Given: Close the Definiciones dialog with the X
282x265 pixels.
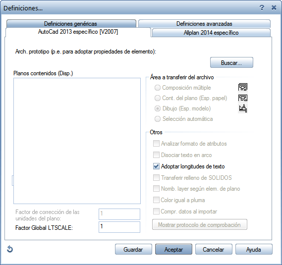Looking at the screenshot, I should 274,8.
